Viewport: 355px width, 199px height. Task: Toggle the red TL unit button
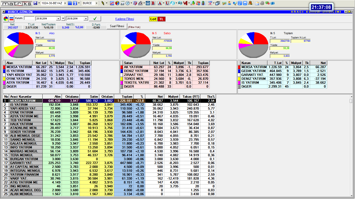pos(161,19)
